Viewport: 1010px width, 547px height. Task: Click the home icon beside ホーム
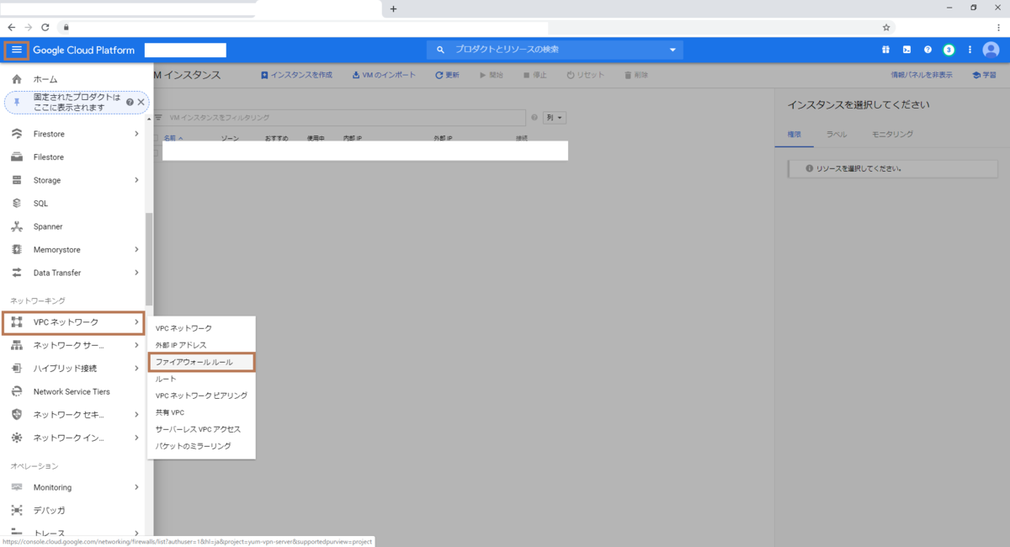(17, 79)
